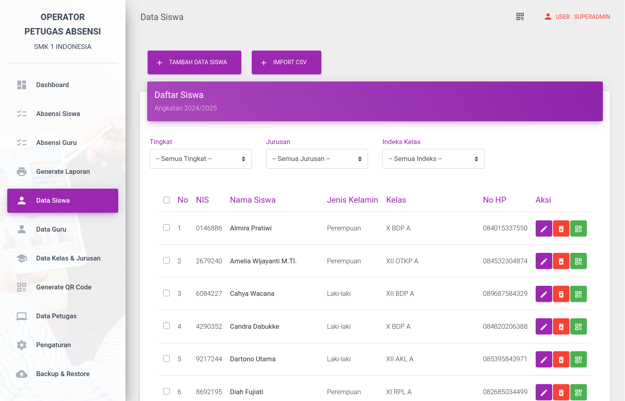
Task: Delete Cahya Wacana's record
Action: (561, 294)
